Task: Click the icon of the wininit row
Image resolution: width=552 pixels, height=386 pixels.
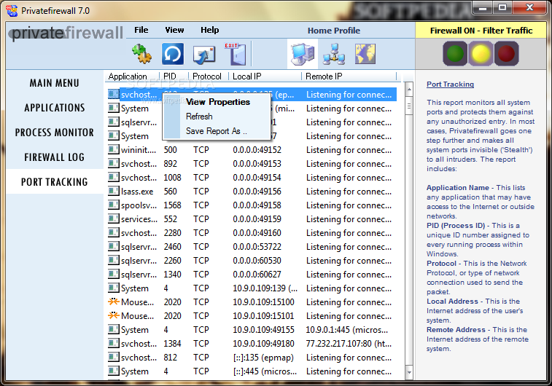Action: click(113, 150)
